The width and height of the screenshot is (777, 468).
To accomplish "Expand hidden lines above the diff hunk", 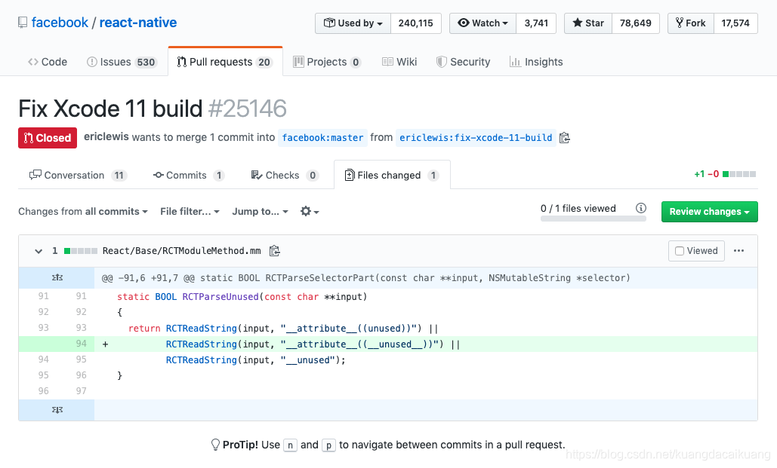I will click(x=57, y=277).
